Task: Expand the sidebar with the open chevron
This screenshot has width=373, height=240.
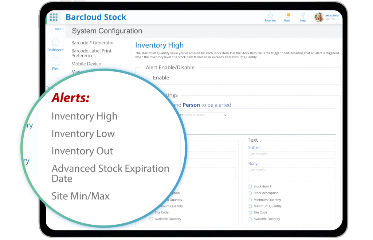Action: tap(59, 29)
